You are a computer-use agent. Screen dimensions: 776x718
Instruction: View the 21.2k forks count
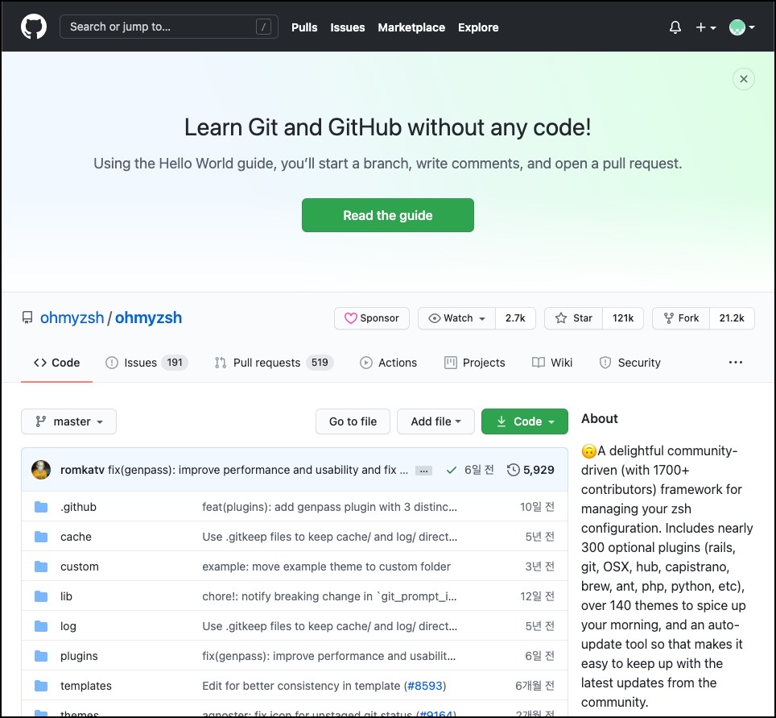(732, 318)
